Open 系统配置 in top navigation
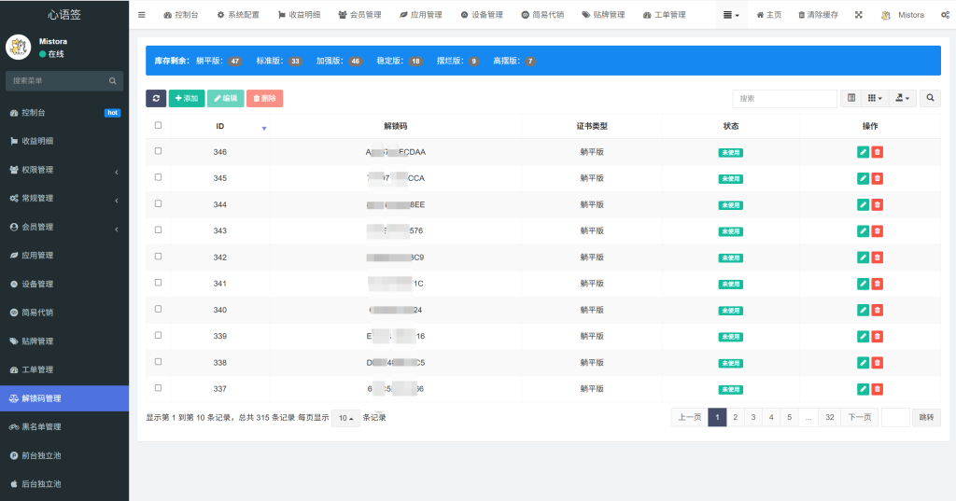Viewport: 956px width, 501px height. coord(238,15)
